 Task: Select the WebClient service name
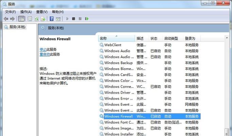[112, 45]
